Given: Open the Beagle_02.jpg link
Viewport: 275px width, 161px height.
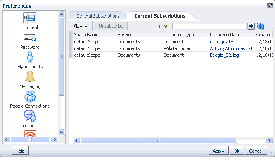Looking at the screenshot, I should (x=224, y=55).
